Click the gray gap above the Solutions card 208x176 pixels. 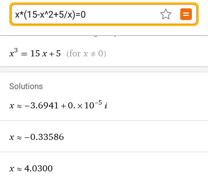104,69
